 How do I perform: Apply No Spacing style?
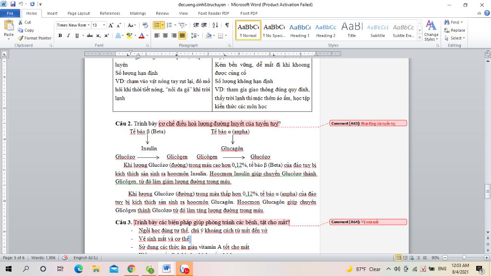coord(274,30)
